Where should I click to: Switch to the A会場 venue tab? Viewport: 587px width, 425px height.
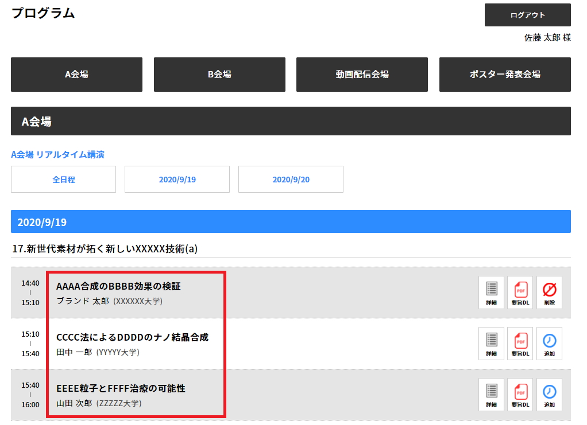tap(76, 75)
